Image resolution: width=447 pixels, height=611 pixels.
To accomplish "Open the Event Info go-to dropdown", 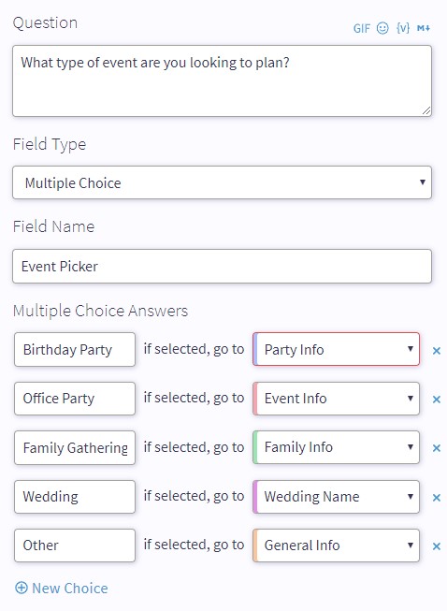I will coord(336,399).
